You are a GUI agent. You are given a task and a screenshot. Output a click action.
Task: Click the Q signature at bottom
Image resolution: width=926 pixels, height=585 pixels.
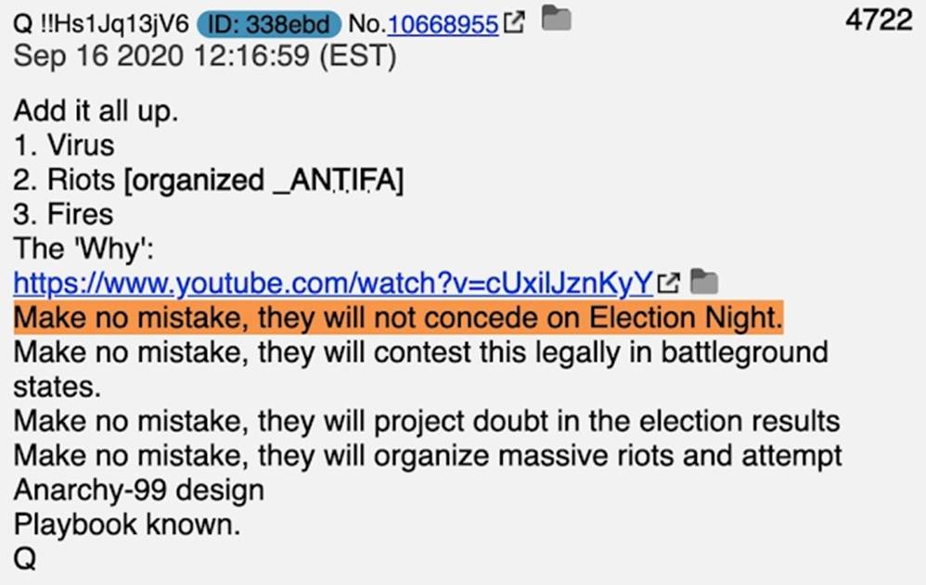coord(24,558)
